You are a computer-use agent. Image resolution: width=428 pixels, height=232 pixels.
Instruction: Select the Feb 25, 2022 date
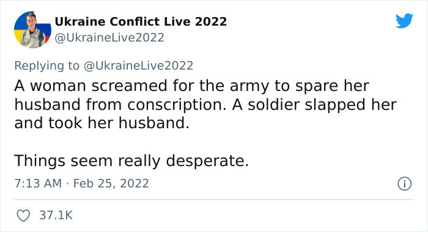click(111, 183)
